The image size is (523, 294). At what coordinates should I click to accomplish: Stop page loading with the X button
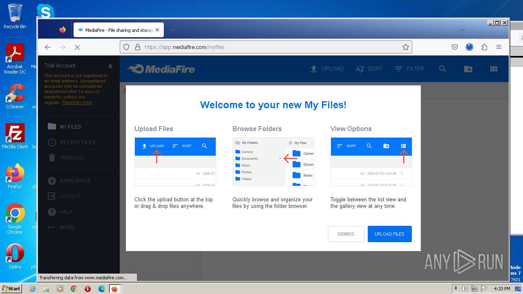click(x=77, y=47)
